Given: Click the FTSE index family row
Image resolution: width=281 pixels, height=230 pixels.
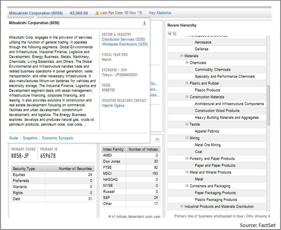Looking at the screenshot, I should click(x=131, y=167).
